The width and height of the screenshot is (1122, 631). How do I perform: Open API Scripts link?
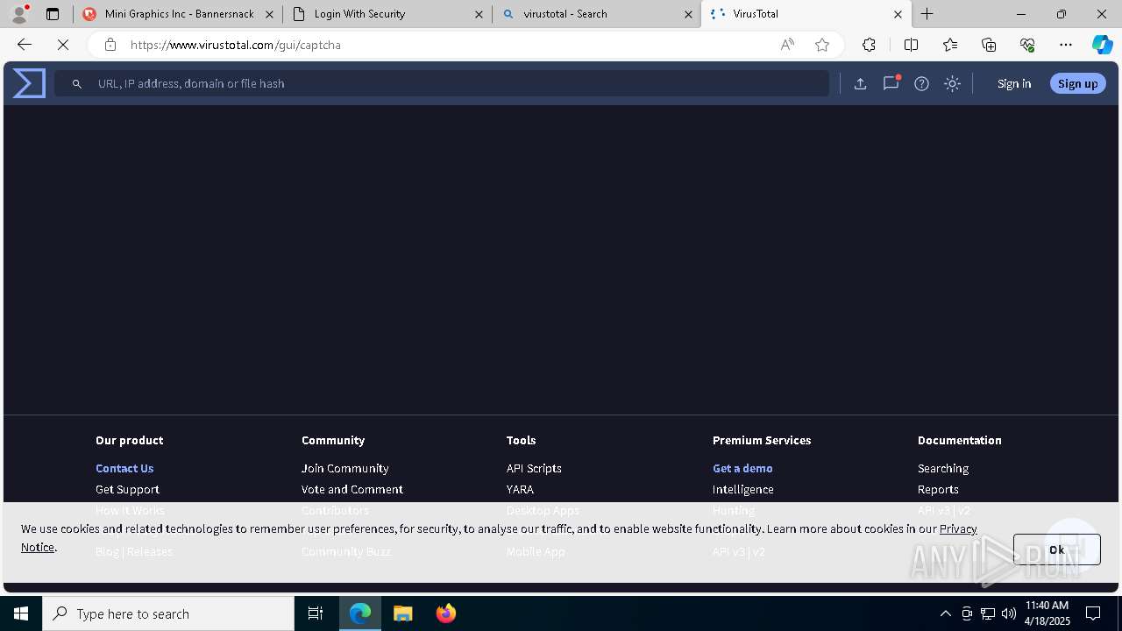(534, 468)
